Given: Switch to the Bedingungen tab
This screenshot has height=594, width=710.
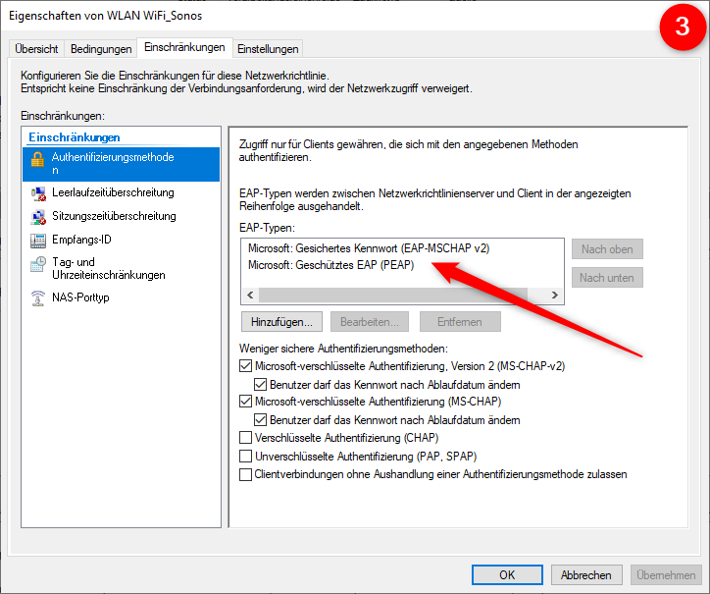Looking at the screenshot, I should (x=101, y=49).
